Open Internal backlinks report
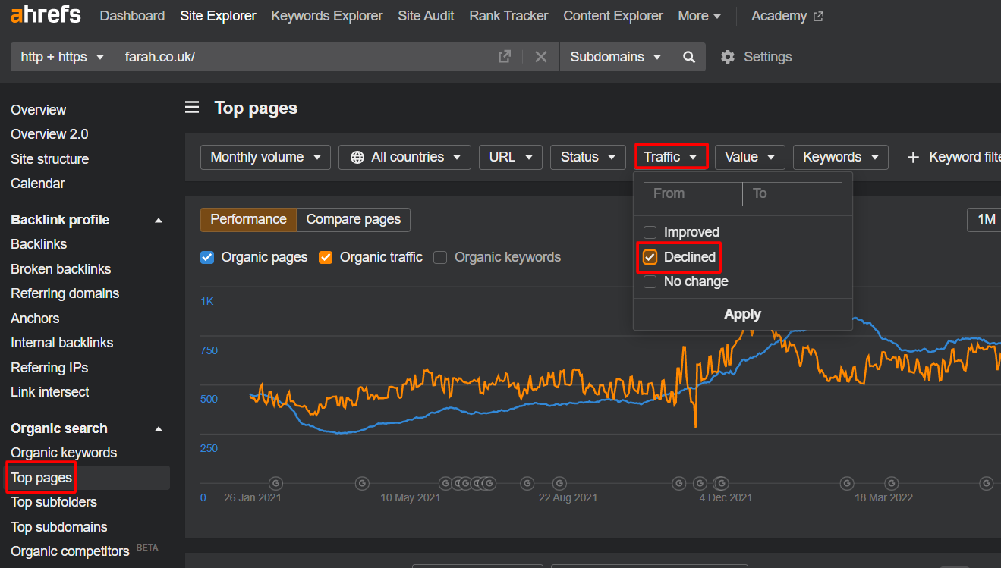Viewport: 1001px width, 568px height. tap(62, 343)
